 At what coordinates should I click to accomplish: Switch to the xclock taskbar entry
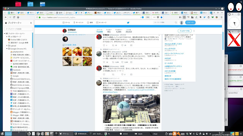click(124, 134)
